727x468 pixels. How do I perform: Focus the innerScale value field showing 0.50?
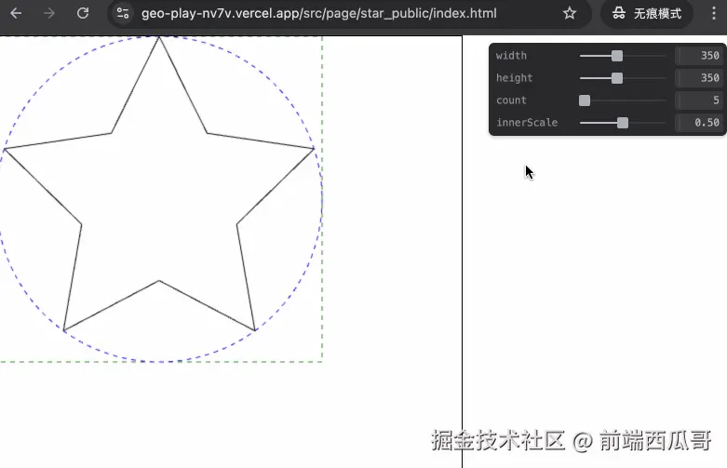coord(700,122)
